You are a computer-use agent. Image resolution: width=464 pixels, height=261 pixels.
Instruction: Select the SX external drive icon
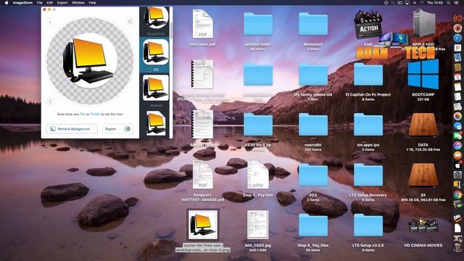coord(423,175)
